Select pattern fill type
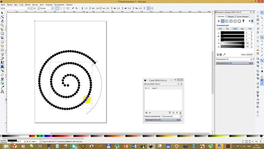264x149 pixels. coord(235,21)
